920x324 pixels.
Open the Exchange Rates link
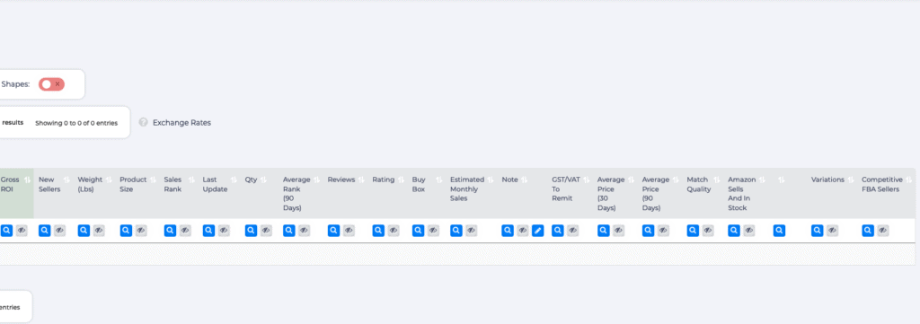181,122
